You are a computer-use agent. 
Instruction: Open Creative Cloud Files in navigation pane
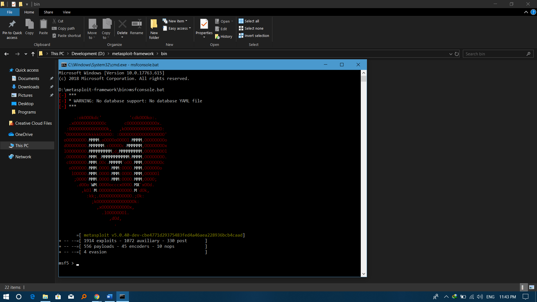[33, 123]
